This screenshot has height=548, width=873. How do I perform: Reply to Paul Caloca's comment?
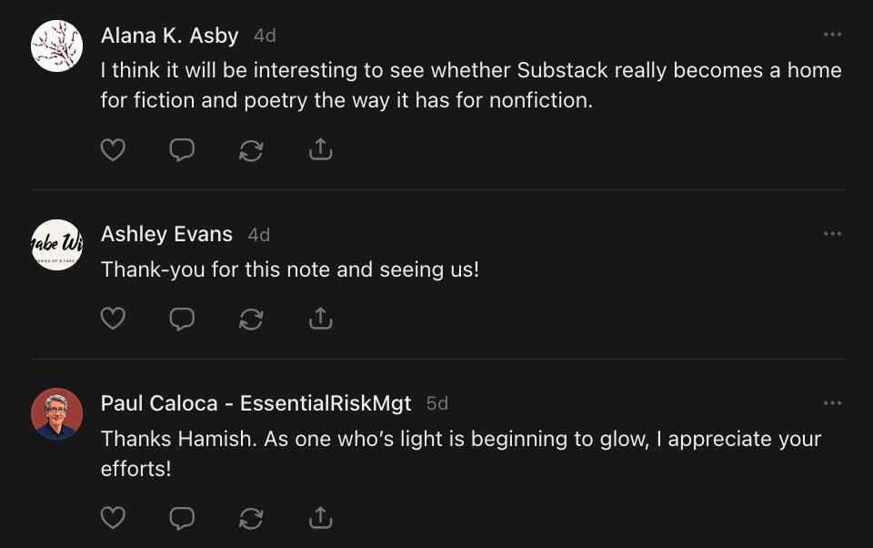coord(182,518)
